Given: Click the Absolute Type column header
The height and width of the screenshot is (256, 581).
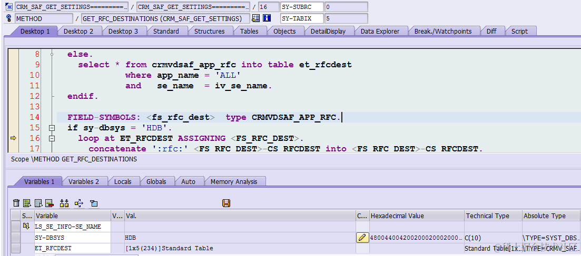Looking at the screenshot, I should pyautogui.click(x=552, y=216).
